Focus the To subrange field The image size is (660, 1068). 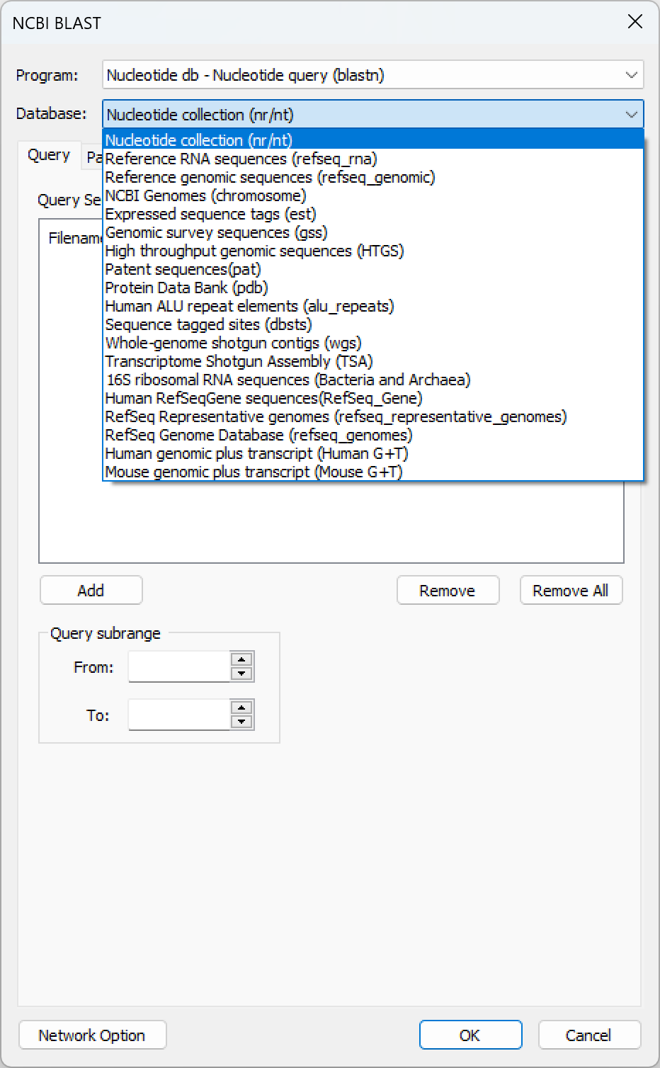click(x=179, y=715)
